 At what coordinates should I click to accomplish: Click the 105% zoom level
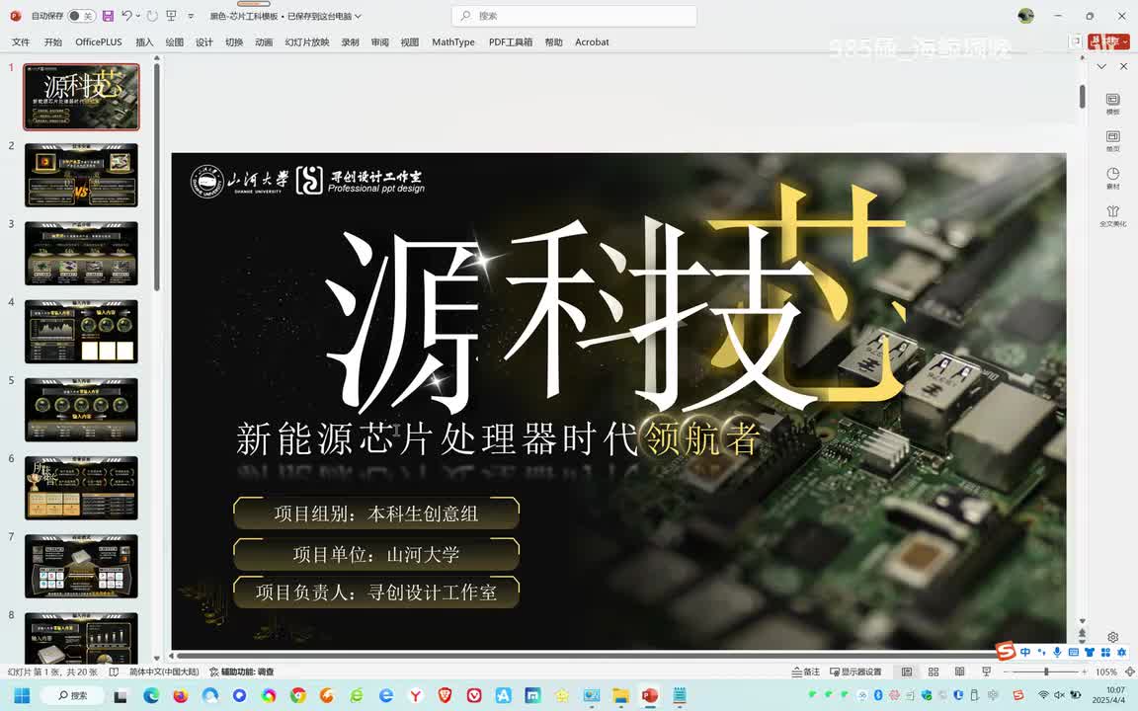[1106, 671]
